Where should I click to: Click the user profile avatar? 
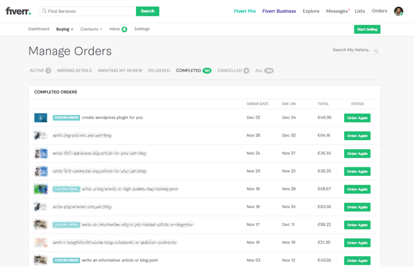399,11
